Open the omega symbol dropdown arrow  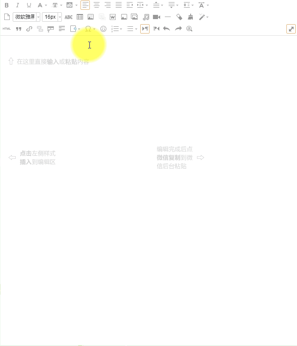coord(94,29)
